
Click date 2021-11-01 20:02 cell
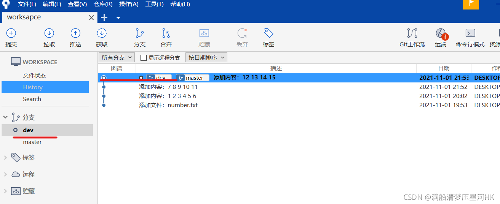443,96
